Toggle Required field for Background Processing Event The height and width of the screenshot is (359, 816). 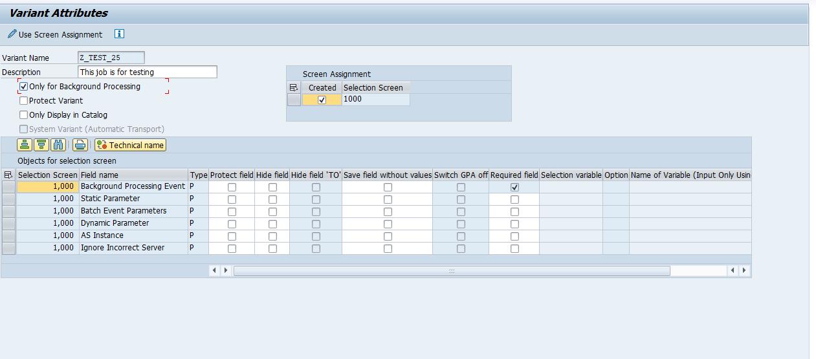click(514, 187)
